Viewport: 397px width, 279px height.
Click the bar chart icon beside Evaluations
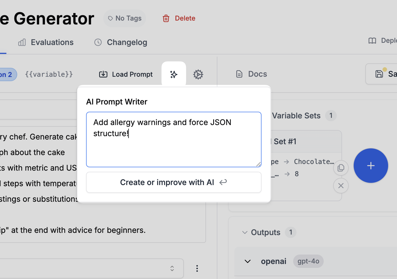click(22, 42)
